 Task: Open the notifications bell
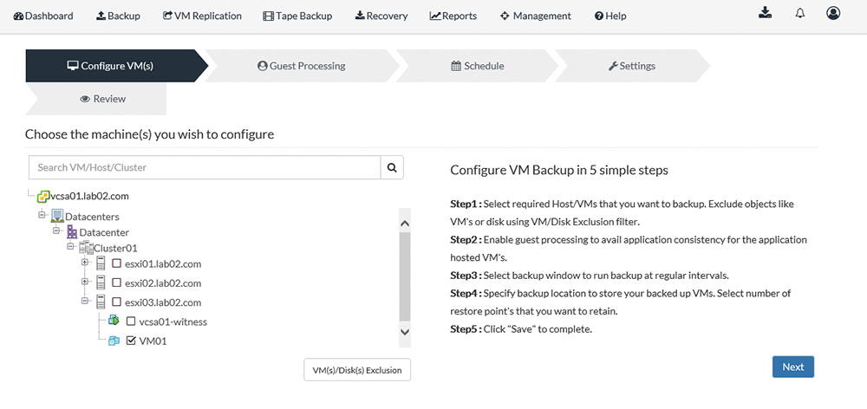(799, 13)
